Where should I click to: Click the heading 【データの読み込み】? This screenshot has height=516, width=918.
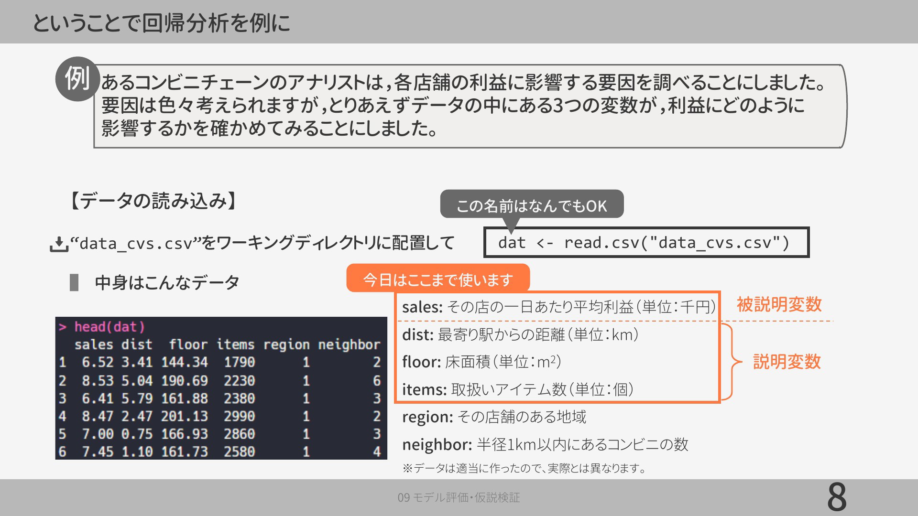[x=153, y=201]
